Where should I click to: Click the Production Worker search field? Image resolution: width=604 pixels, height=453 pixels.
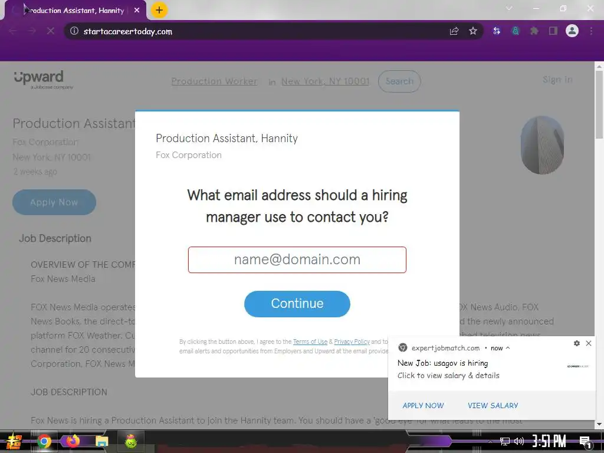tap(214, 81)
